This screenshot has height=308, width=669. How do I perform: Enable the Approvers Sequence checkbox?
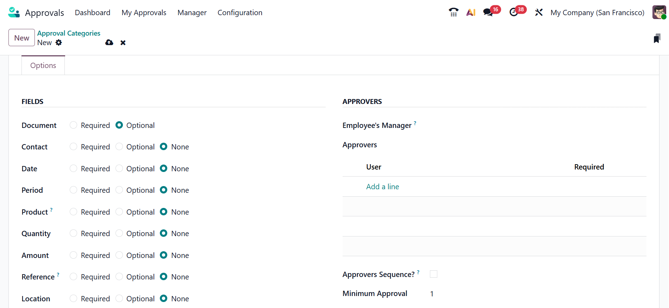click(x=433, y=274)
